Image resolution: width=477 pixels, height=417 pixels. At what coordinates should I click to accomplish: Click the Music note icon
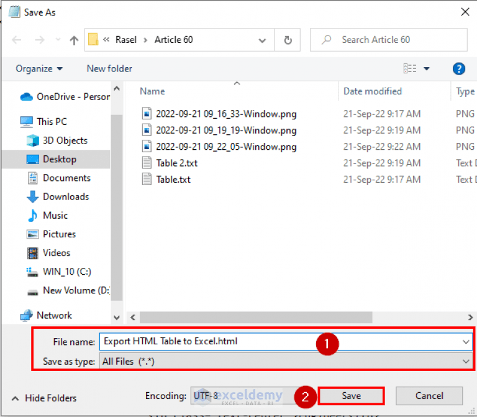[x=32, y=216]
